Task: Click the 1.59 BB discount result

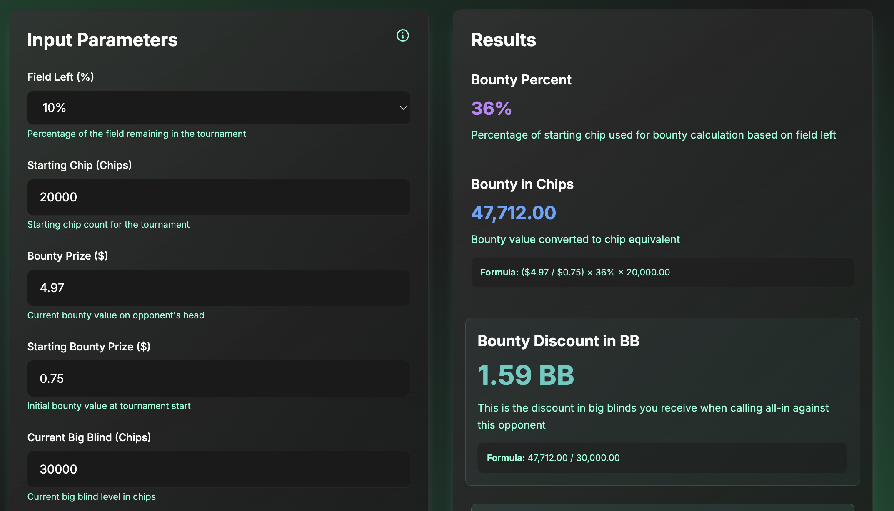Action: [x=526, y=375]
